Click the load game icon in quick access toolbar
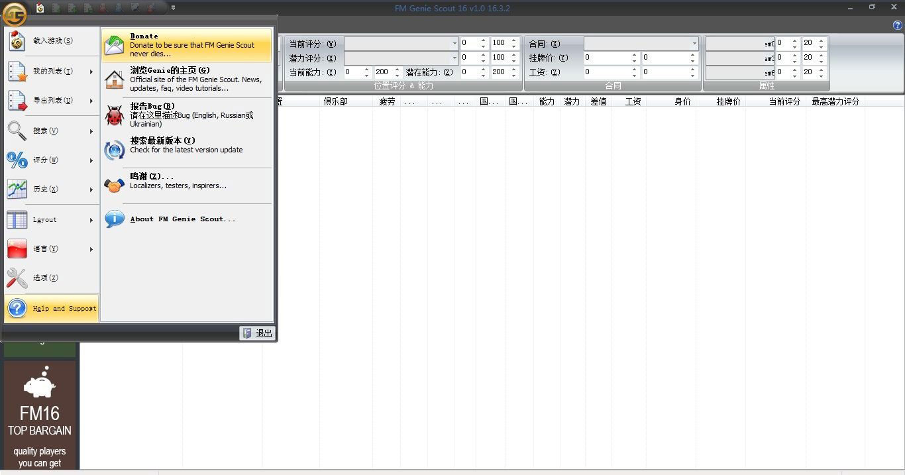The image size is (905, 475). 40,8
